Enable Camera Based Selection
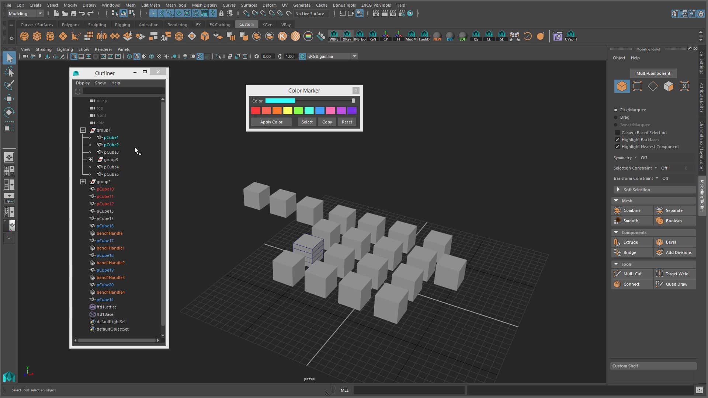Image resolution: width=708 pixels, height=398 pixels. coord(618,133)
